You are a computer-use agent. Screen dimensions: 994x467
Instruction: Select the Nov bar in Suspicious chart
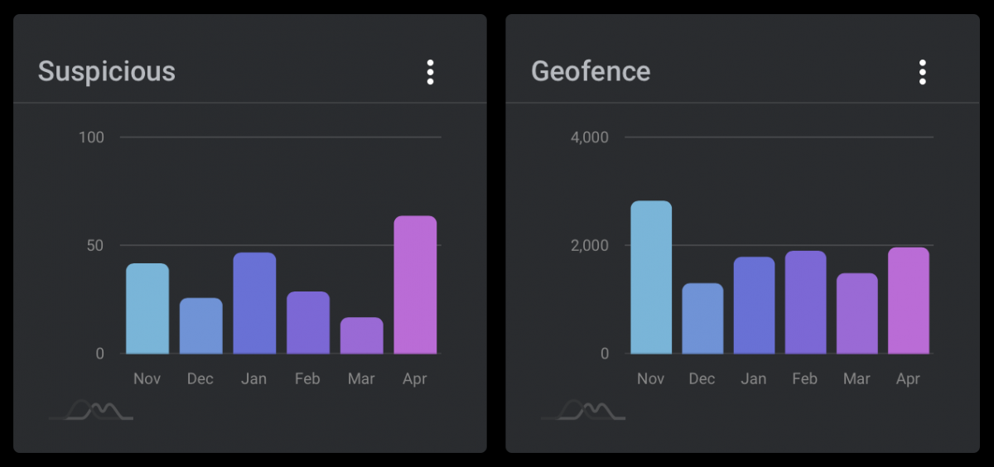147,308
